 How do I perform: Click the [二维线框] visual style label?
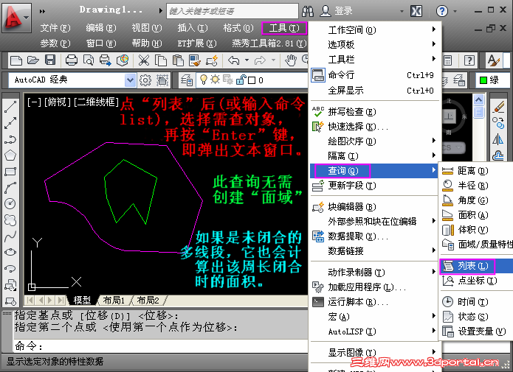96,102
